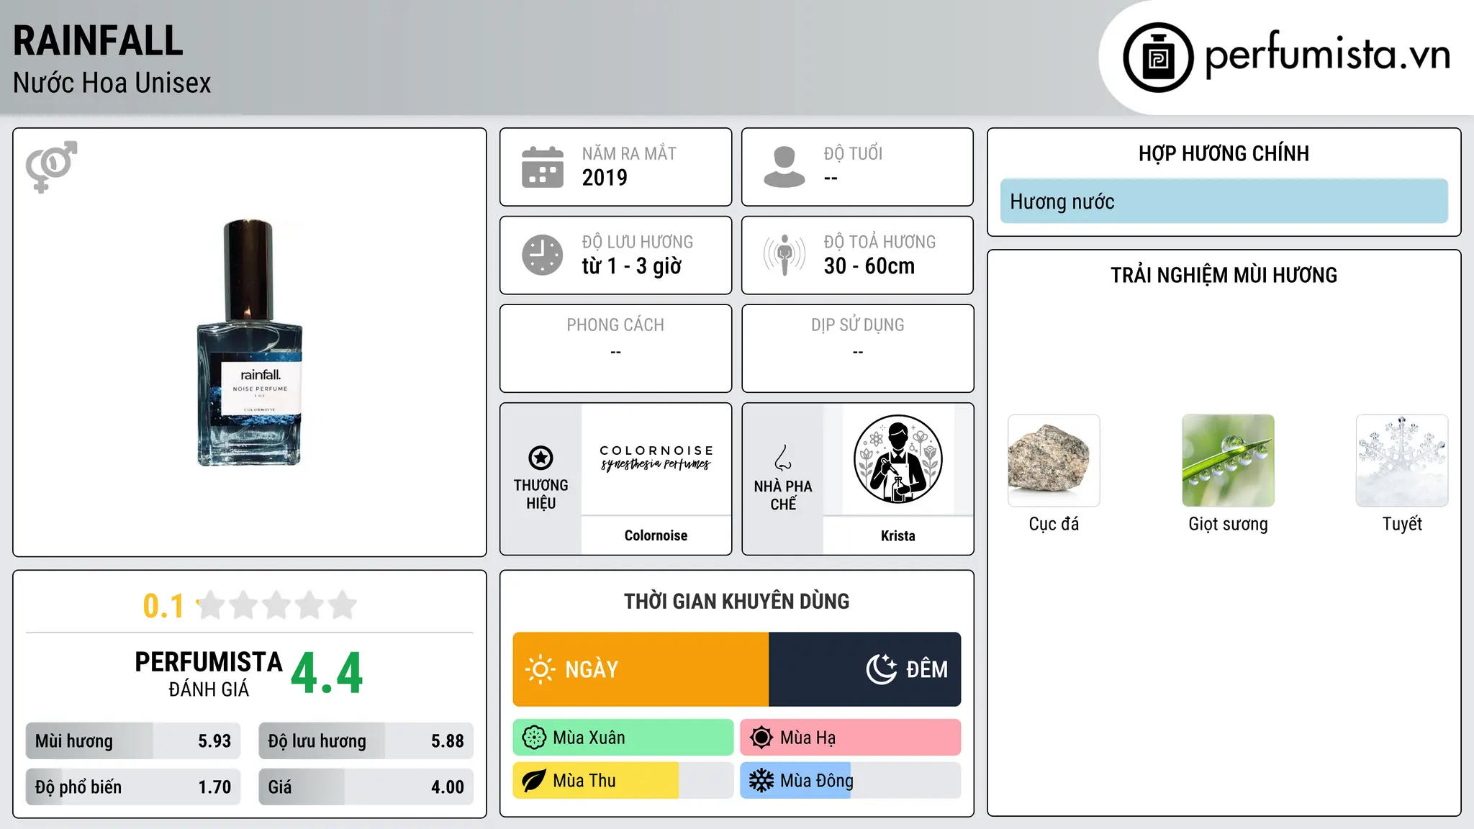Click the 4.4 Perfumista score
Viewport: 1474px width, 829px height.
pyautogui.click(x=327, y=674)
